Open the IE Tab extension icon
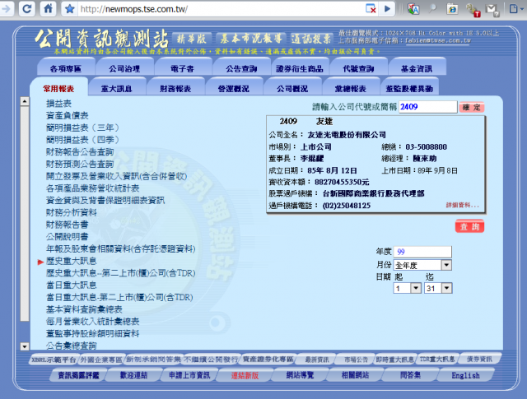The width and height of the screenshot is (527, 399). coord(452,9)
